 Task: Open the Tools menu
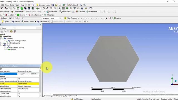(x=17, y=5)
